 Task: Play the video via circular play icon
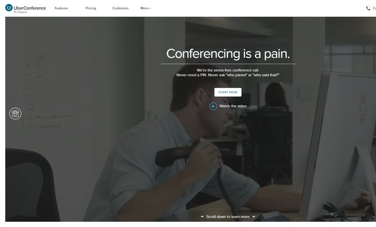point(213,106)
